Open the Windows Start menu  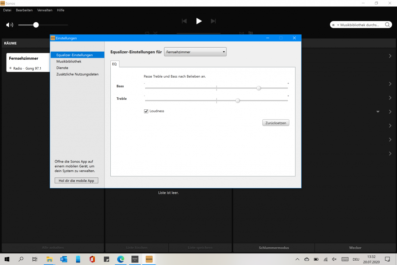(x=7, y=259)
